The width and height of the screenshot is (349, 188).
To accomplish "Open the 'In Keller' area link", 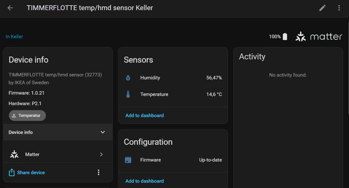I will pyautogui.click(x=14, y=36).
